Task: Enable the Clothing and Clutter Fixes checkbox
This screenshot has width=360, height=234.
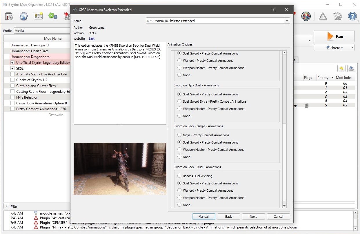Action: coord(12,86)
